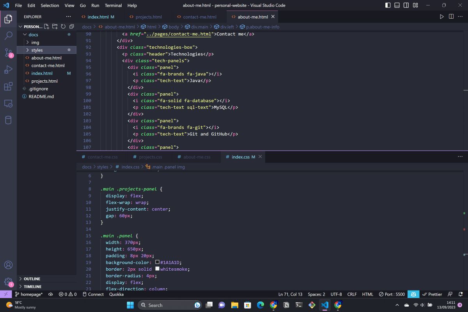Open more actions for bottom editor group

pos(460,157)
